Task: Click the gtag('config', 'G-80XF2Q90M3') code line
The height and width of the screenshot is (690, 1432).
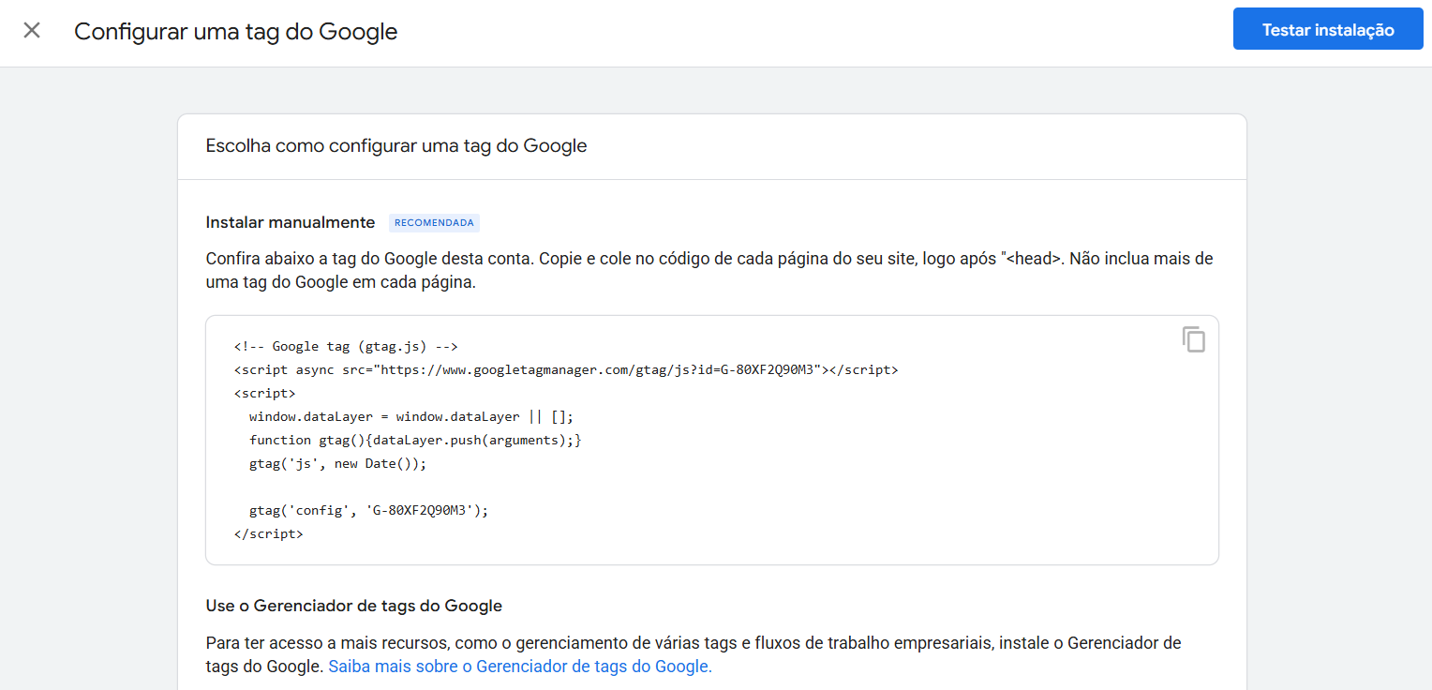Action: pos(369,510)
